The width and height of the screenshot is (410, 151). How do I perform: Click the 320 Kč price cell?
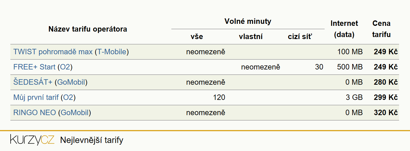point(386,113)
